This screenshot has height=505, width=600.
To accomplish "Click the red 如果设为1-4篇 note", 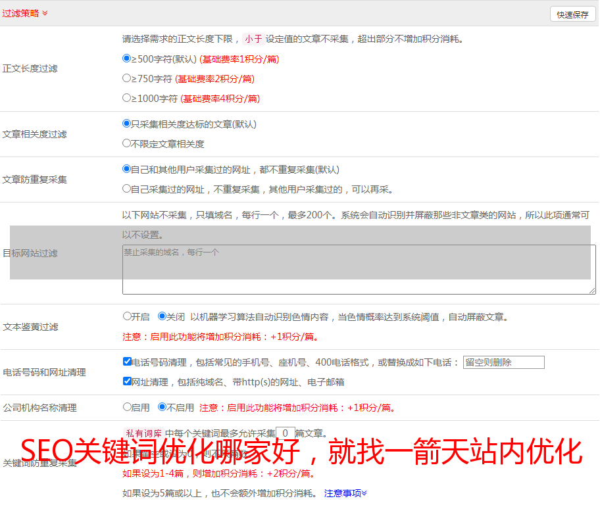I will [220, 473].
